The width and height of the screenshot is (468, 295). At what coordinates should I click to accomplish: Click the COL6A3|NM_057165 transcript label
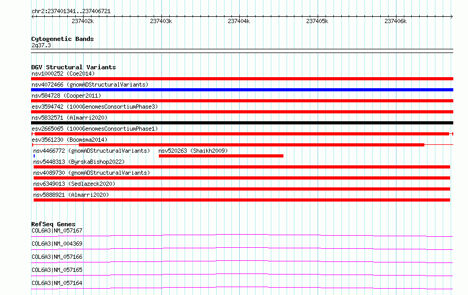coord(57,270)
